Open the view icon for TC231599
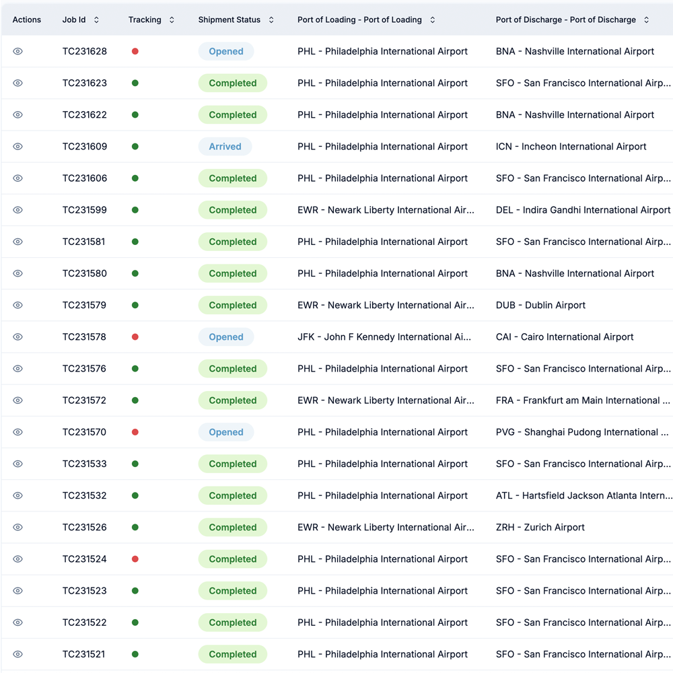 coord(18,210)
